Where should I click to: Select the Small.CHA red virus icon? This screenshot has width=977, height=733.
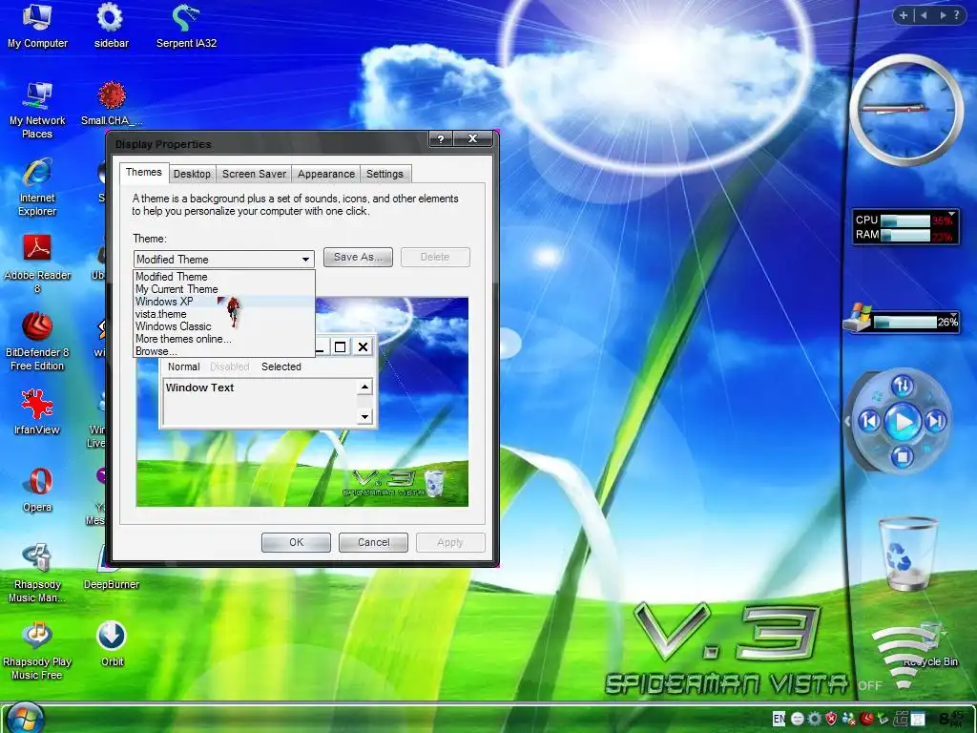click(x=112, y=103)
